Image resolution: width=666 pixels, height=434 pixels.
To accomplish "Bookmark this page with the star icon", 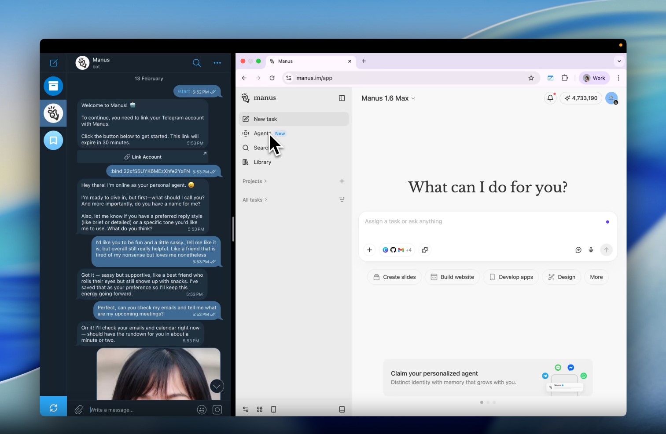I will tap(531, 78).
